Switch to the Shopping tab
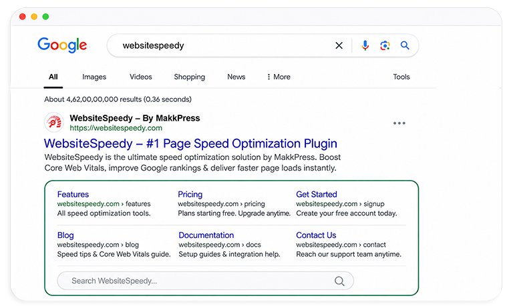 pyautogui.click(x=190, y=77)
